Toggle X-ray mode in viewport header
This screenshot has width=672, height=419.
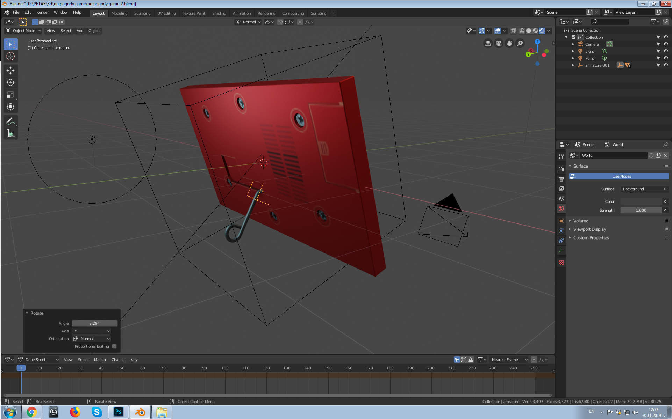[513, 31]
